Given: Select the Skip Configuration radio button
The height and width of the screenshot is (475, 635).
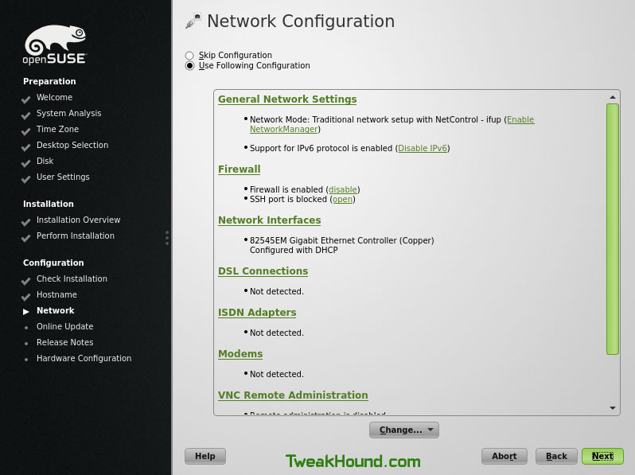Looking at the screenshot, I should (189, 56).
